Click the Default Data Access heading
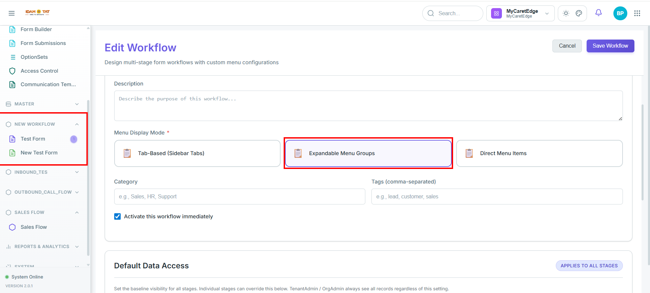This screenshot has width=650, height=293. click(151, 266)
